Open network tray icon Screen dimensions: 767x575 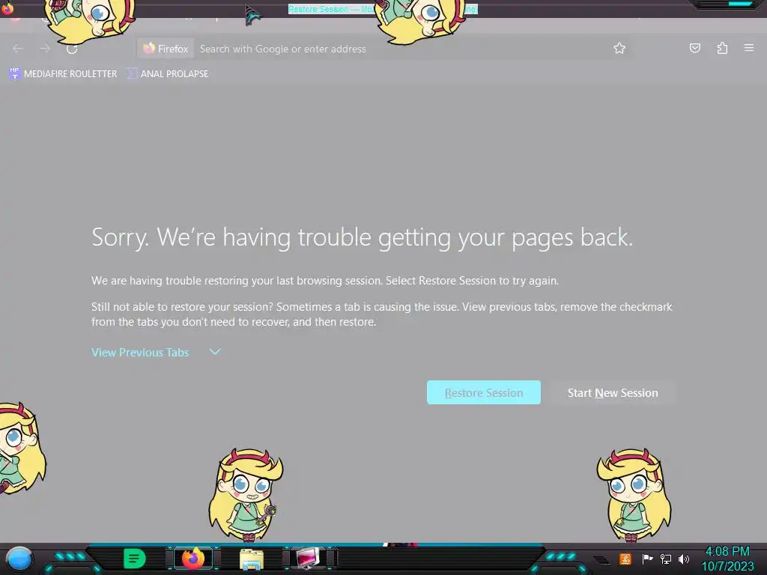coord(666,559)
